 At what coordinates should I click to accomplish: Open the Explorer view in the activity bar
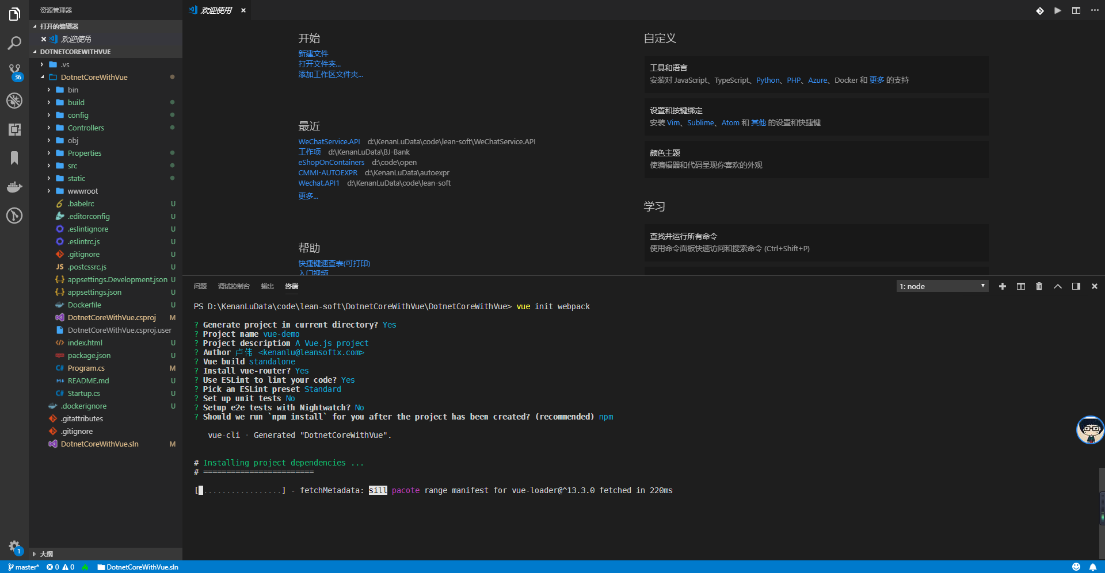click(x=14, y=14)
